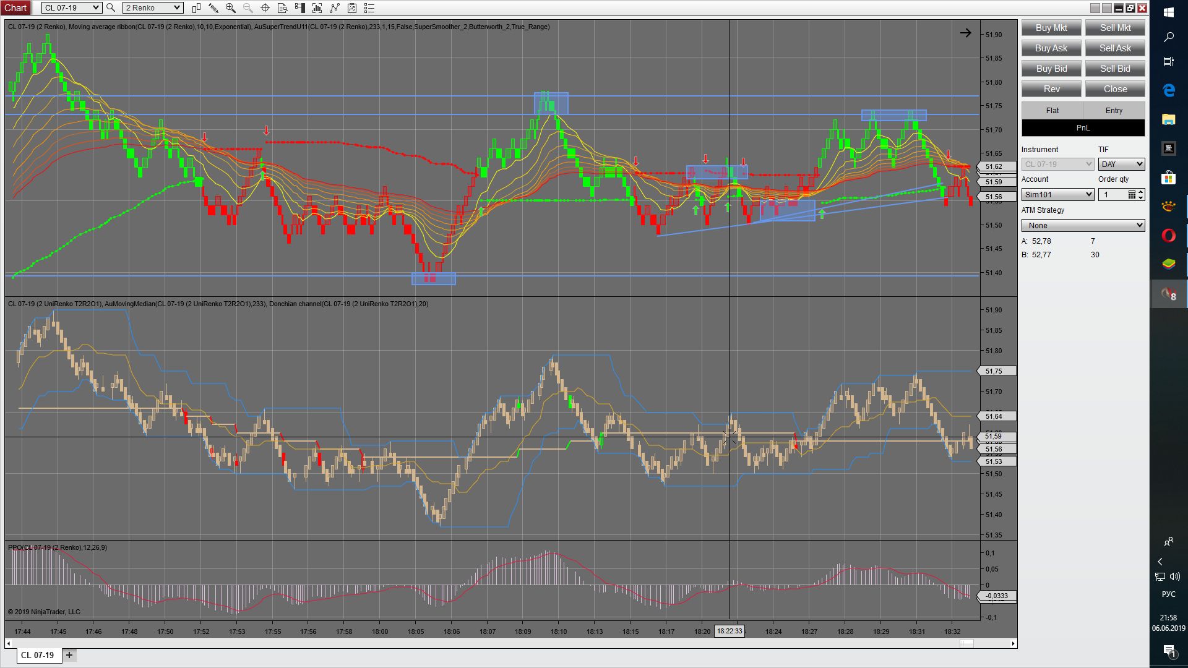Image resolution: width=1188 pixels, height=668 pixels.
Task: Open the bar type icon in toolbar
Action: pos(196,8)
